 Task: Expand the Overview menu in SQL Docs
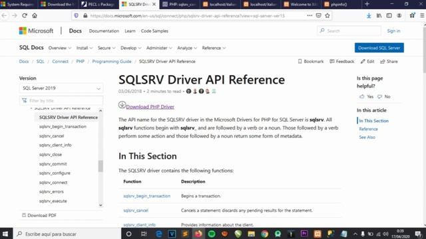tap(59, 48)
